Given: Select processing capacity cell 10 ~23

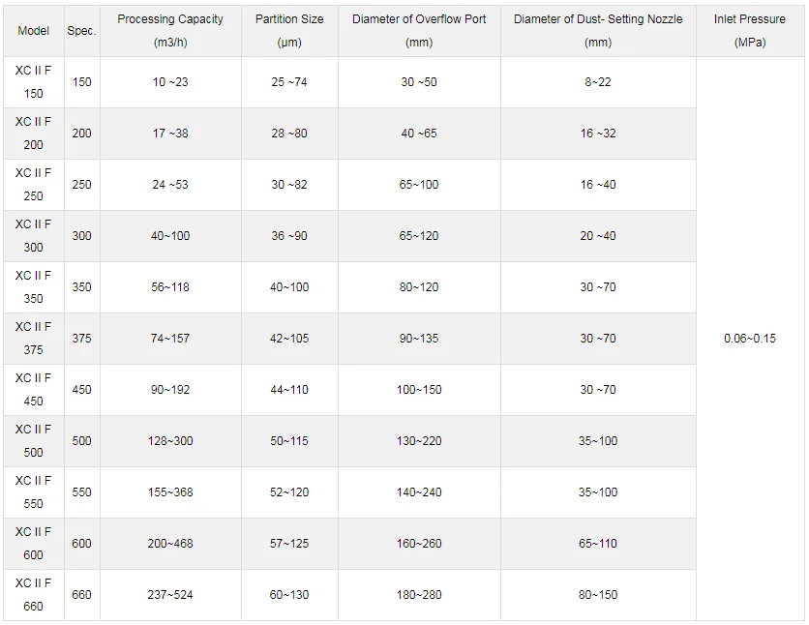Looking at the screenshot, I should (x=170, y=82).
